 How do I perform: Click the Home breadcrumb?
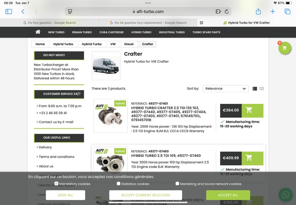pos(40,44)
